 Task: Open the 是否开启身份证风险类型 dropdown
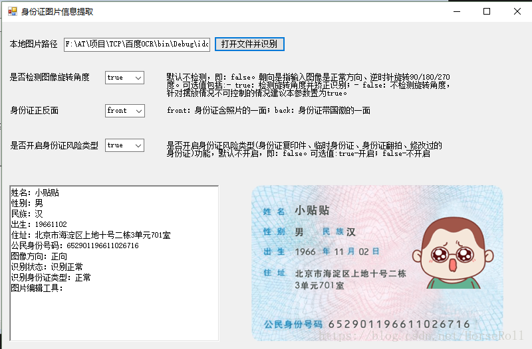124,145
